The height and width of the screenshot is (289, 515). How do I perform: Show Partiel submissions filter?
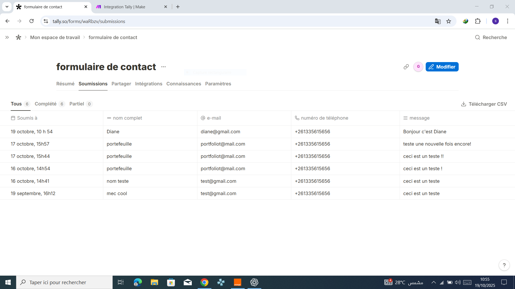[77, 104]
